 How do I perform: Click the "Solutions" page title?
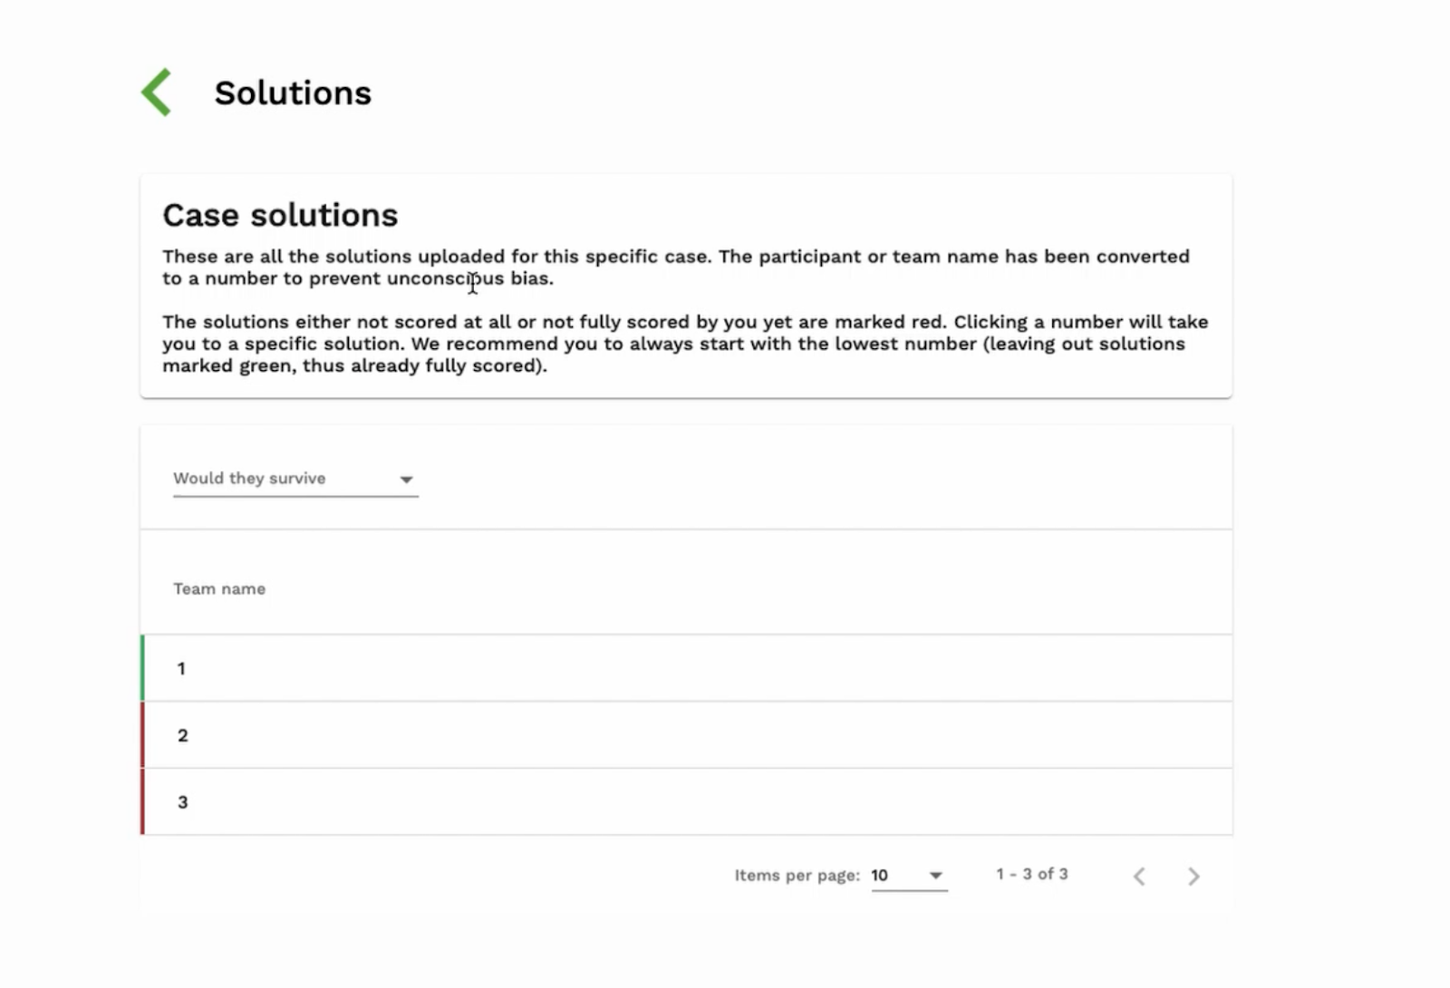click(x=293, y=93)
